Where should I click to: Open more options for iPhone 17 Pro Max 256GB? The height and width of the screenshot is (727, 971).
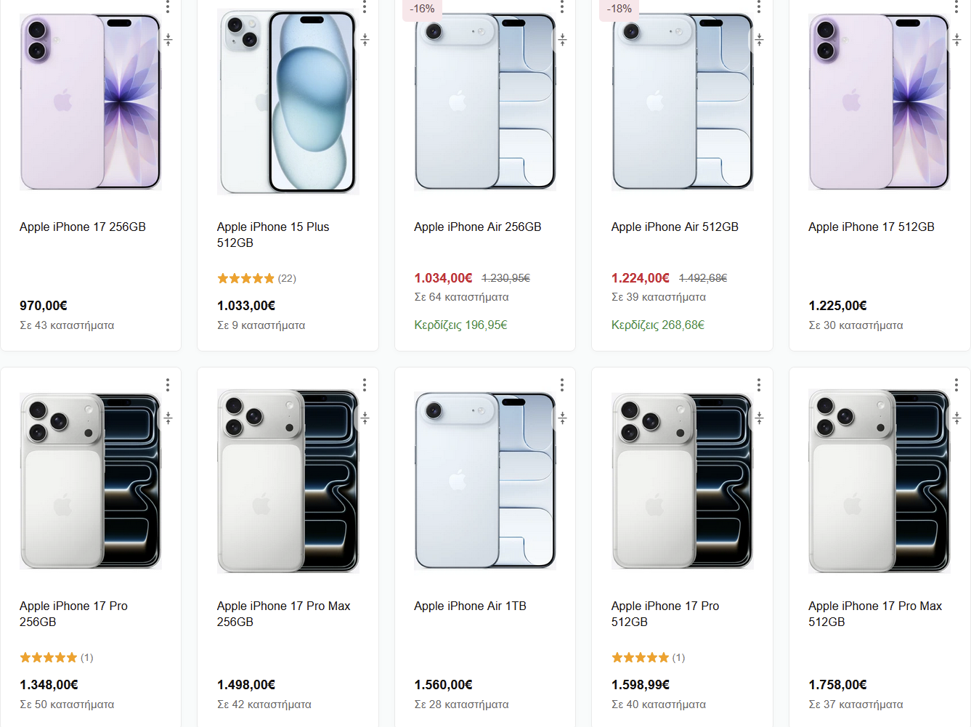(x=365, y=385)
